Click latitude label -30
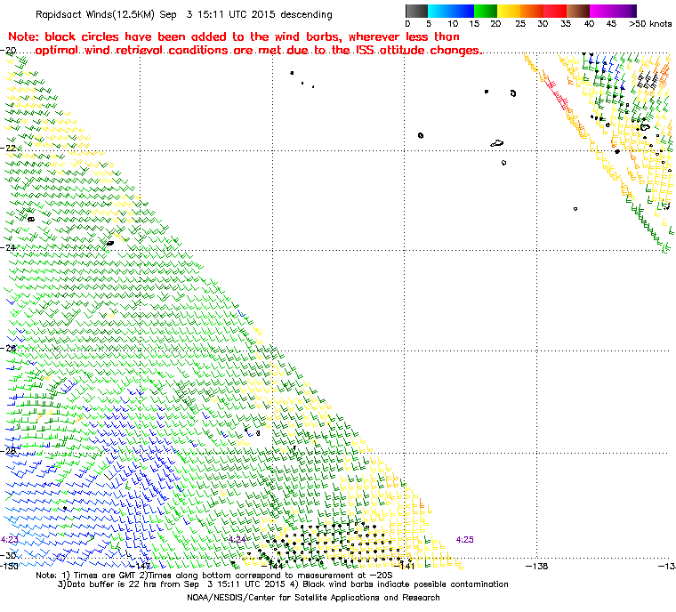Viewport: 676px width, 612px height. click(8, 555)
